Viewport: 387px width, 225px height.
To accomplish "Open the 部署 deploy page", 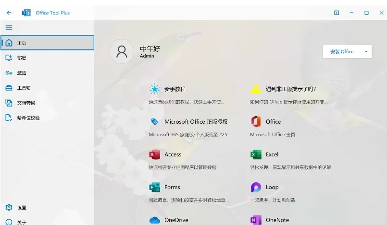I will tap(48, 58).
